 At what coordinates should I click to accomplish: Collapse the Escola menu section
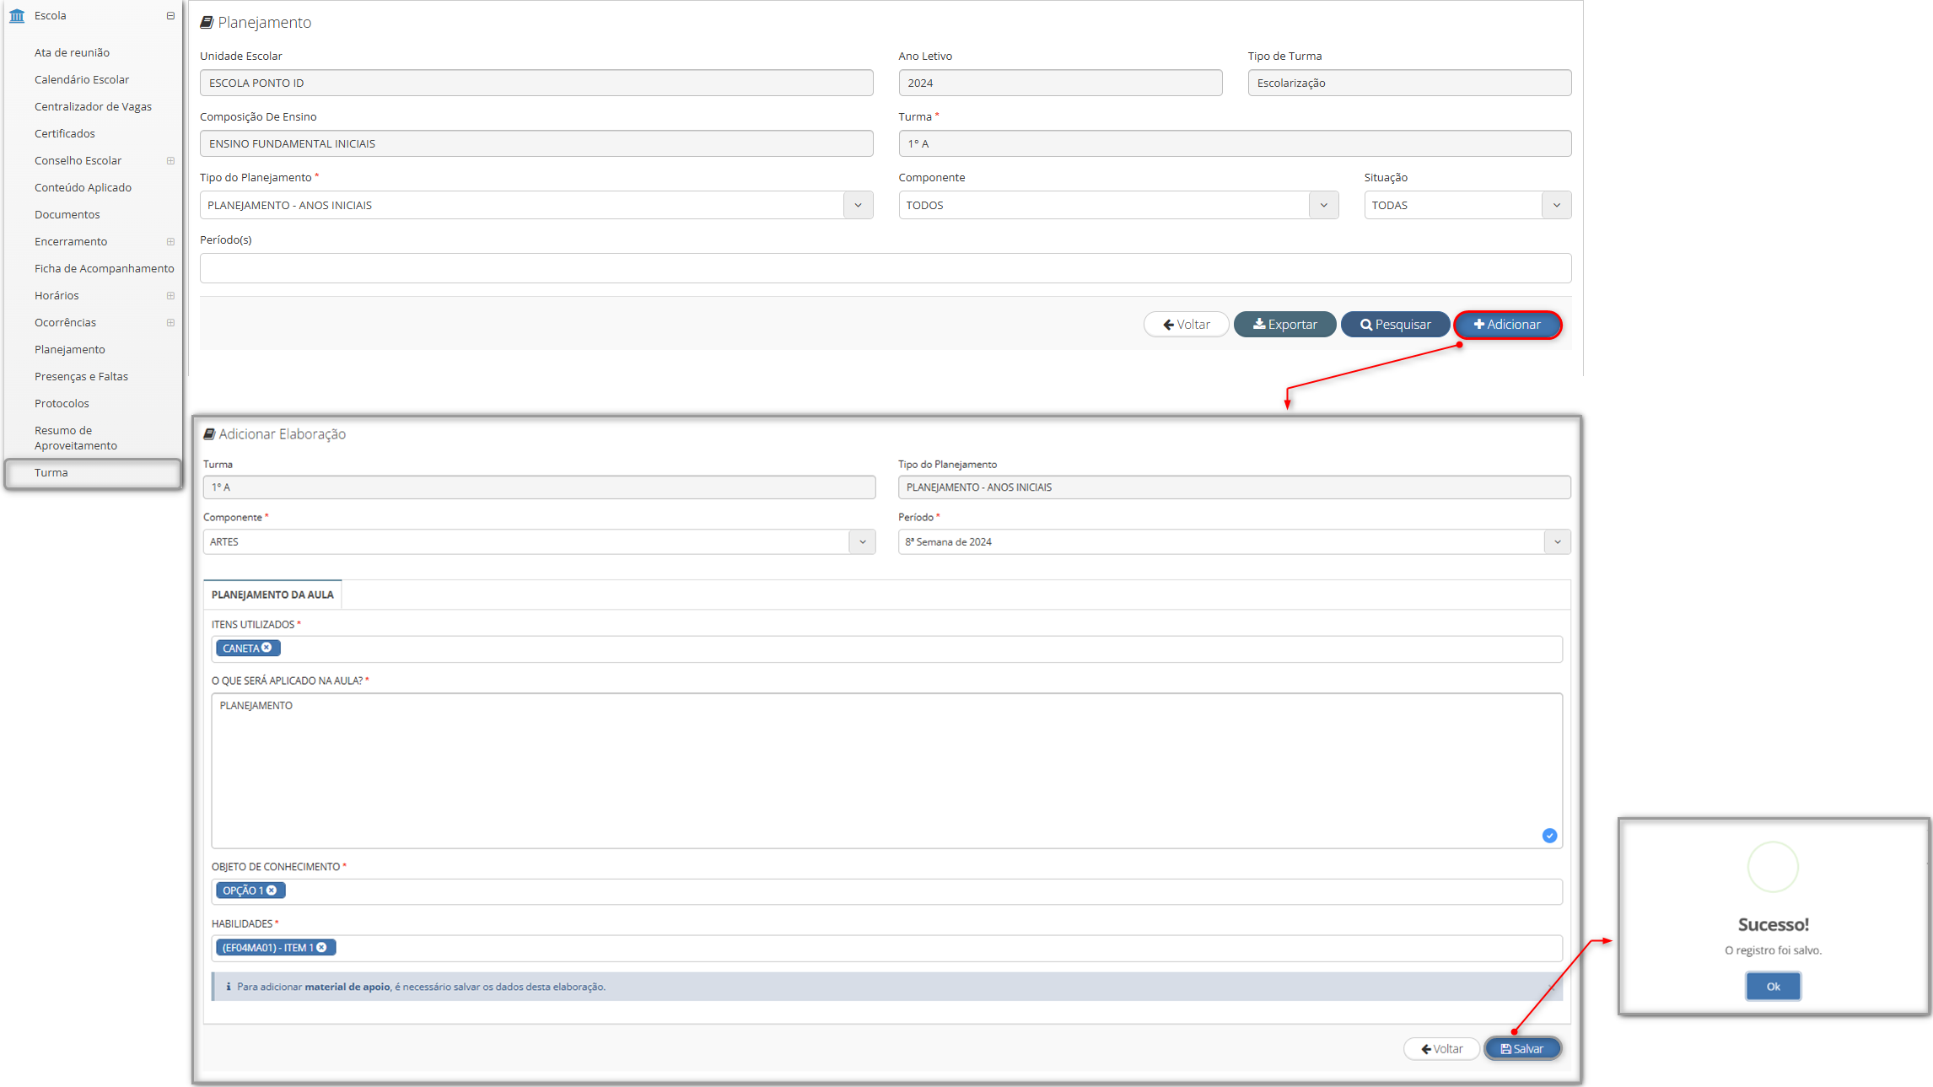[170, 16]
